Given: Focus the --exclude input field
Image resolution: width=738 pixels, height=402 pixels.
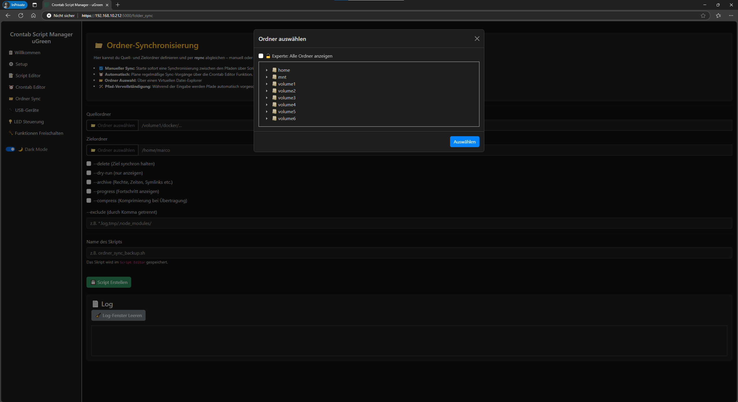Looking at the screenshot, I should pyautogui.click(x=409, y=223).
